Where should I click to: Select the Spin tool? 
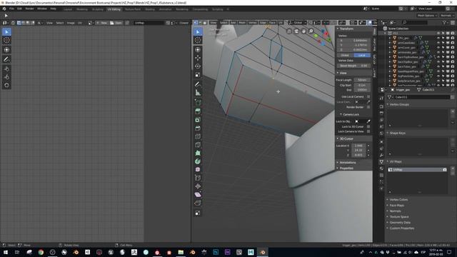pos(198,161)
